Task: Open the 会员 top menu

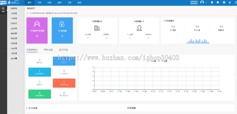Action: [x=39, y=3]
